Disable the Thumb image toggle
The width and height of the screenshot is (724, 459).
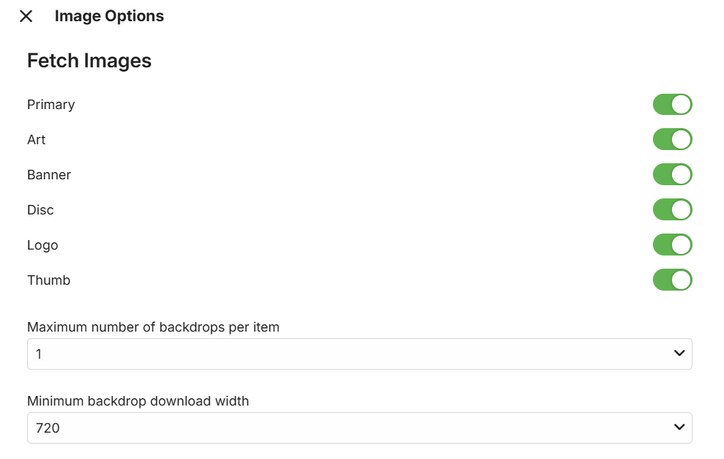click(672, 280)
